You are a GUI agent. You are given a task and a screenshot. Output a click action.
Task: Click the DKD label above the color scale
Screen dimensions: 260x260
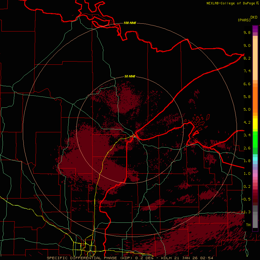[254, 17]
